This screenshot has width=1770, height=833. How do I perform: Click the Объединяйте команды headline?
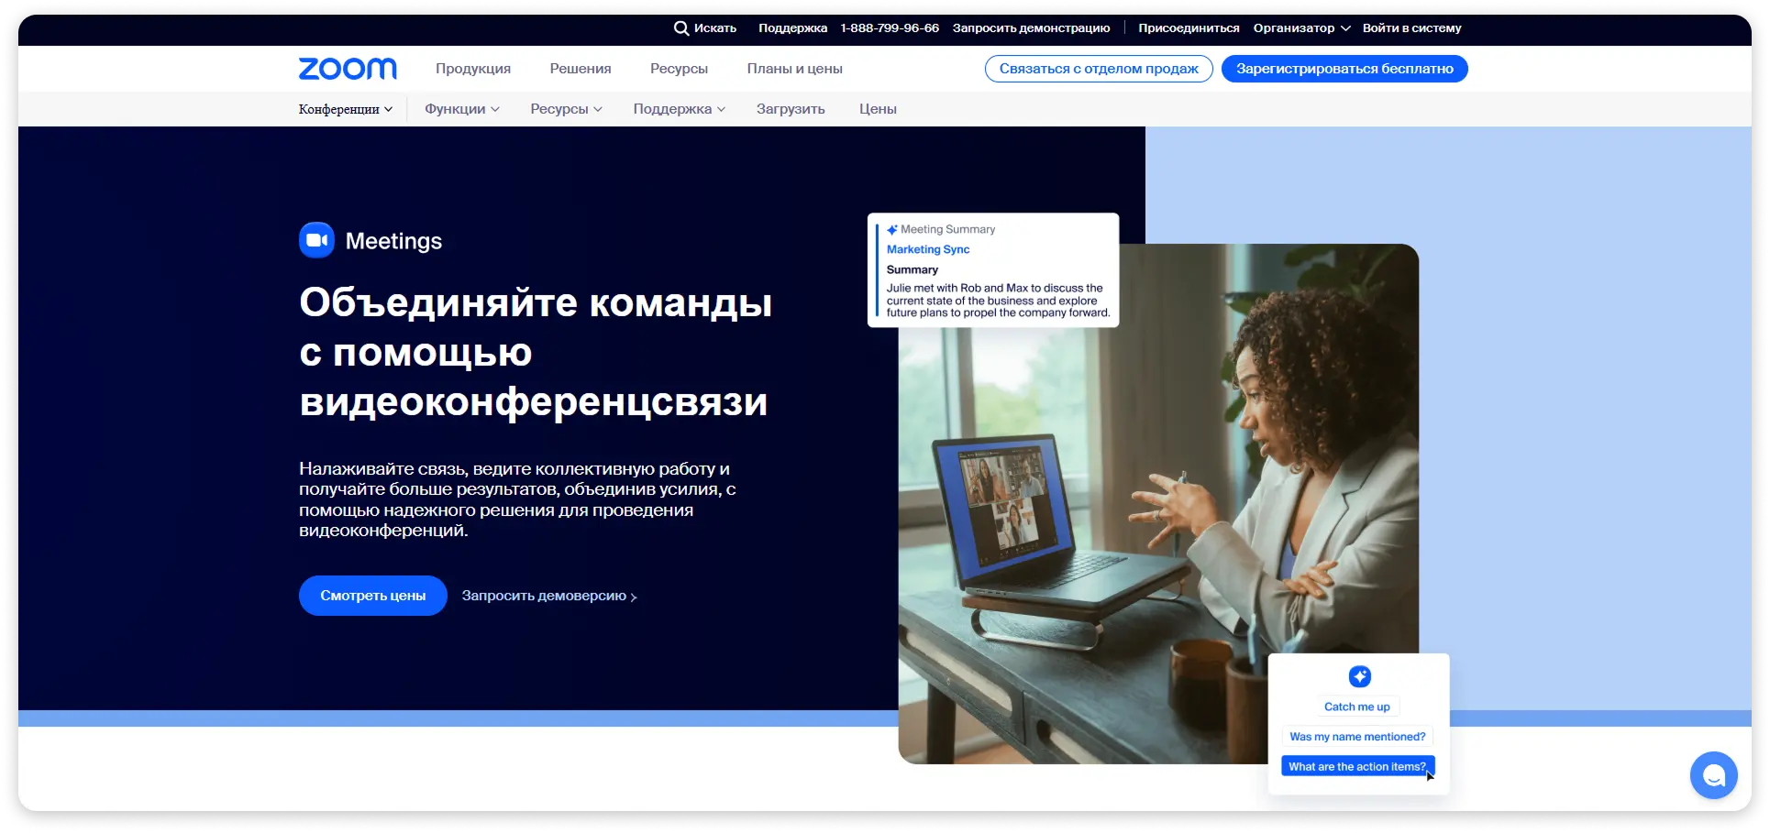(536, 352)
